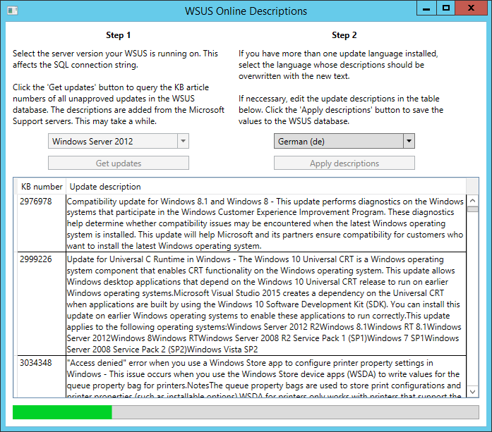This screenshot has height=432, width=492.
Task: Minimize the WSUS Online Descriptions window
Action: 426,8
